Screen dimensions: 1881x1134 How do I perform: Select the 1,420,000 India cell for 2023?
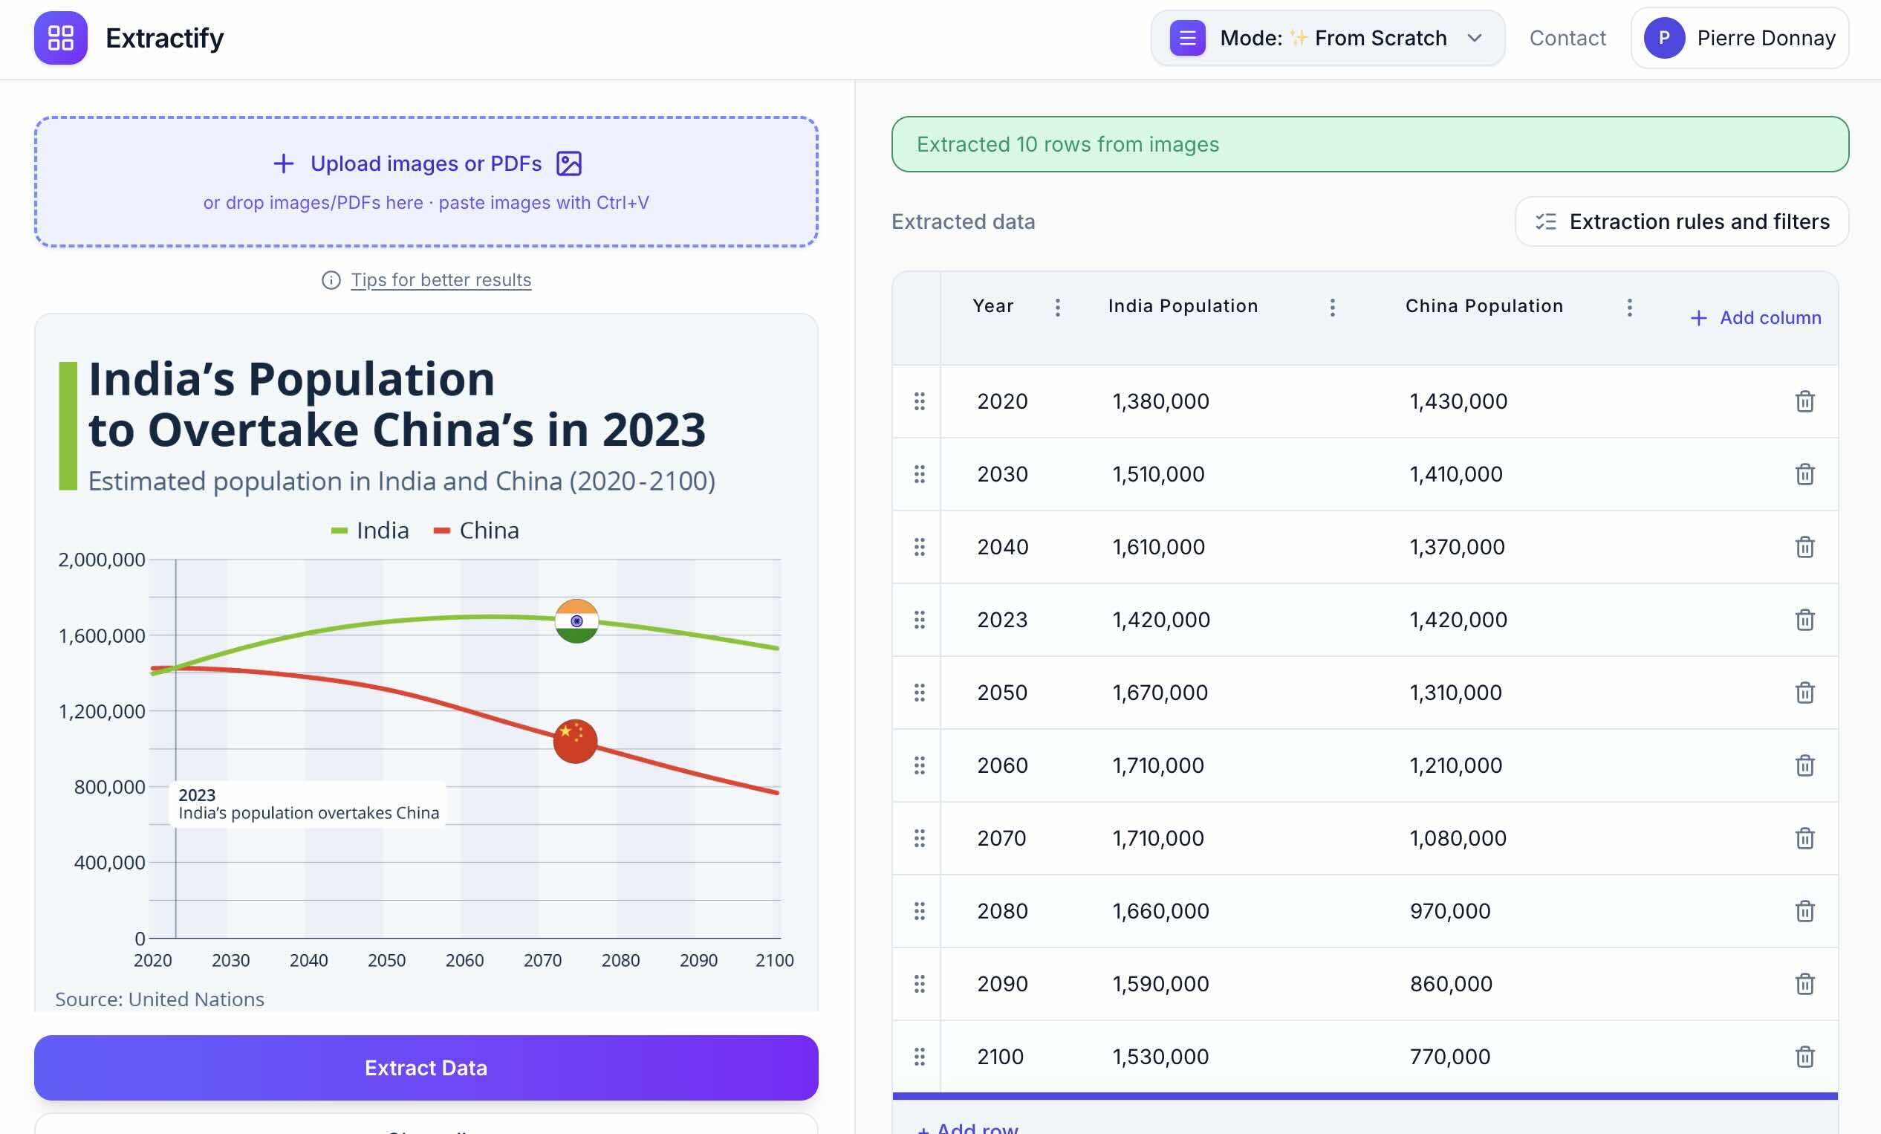click(1160, 619)
